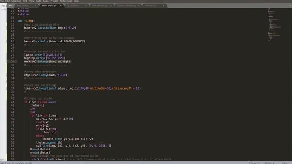This screenshot has height=164, width=292.
Task: Click the 'M=max(thetas)' line
Action: click(40, 149)
